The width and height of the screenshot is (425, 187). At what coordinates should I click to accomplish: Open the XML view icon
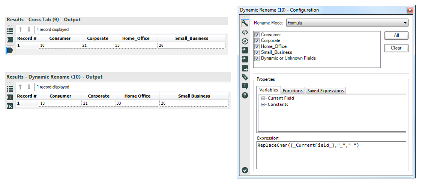point(245,33)
